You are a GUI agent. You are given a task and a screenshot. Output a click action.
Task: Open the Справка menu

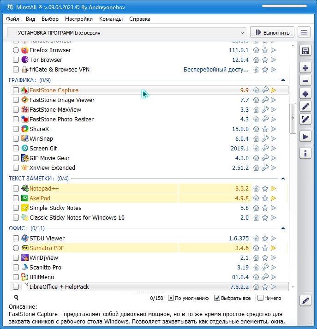[x=140, y=19]
